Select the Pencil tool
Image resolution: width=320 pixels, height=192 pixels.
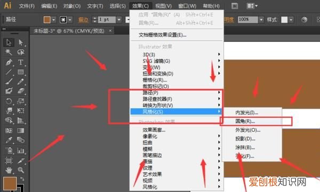[x=21, y=82]
